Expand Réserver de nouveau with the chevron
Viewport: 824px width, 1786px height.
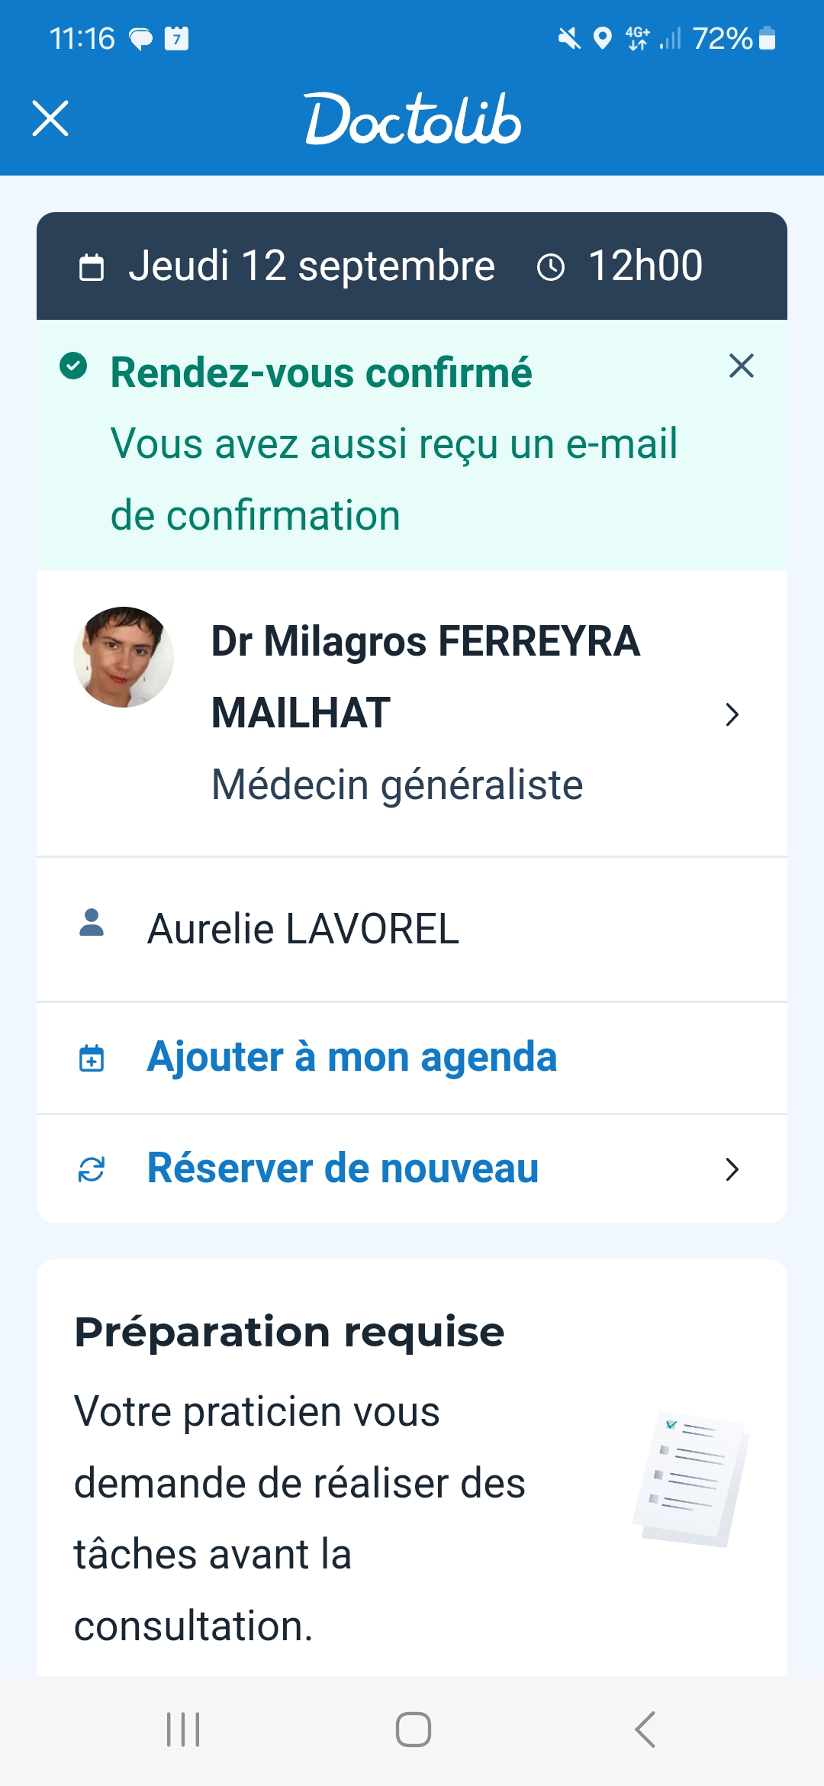click(732, 1169)
